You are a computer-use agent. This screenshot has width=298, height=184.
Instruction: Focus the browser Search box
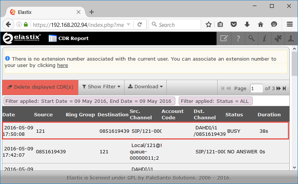click(175, 25)
